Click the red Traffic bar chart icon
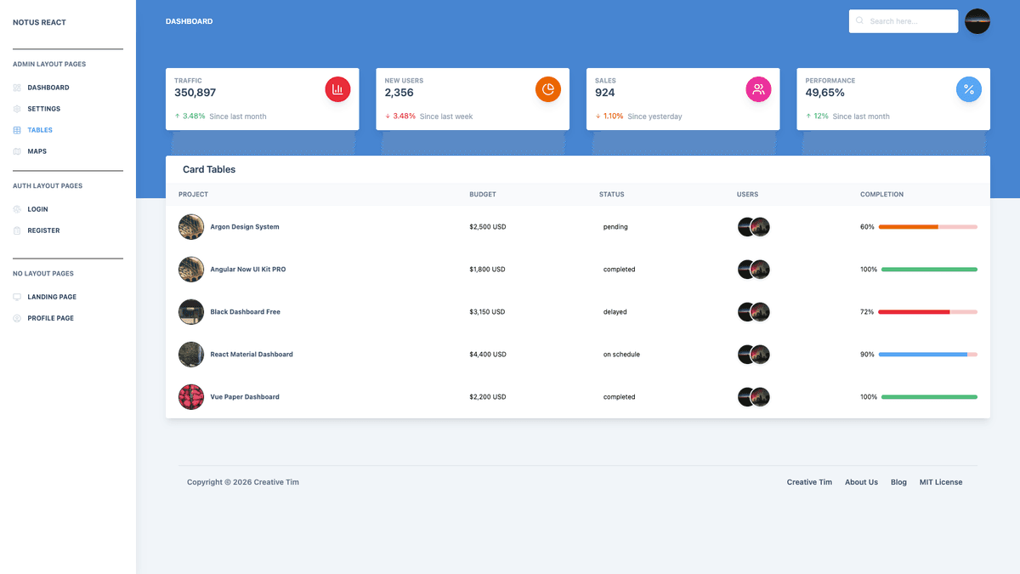The width and height of the screenshot is (1020, 574). [x=337, y=89]
